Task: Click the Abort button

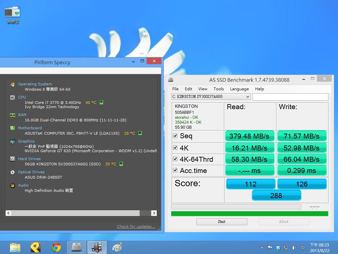Action: tap(284, 222)
